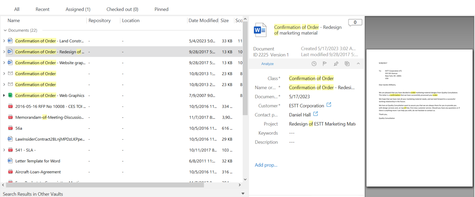475x197 pixels.
Task: Open ESTT Corporation via its pop-out icon
Action: [329, 105]
